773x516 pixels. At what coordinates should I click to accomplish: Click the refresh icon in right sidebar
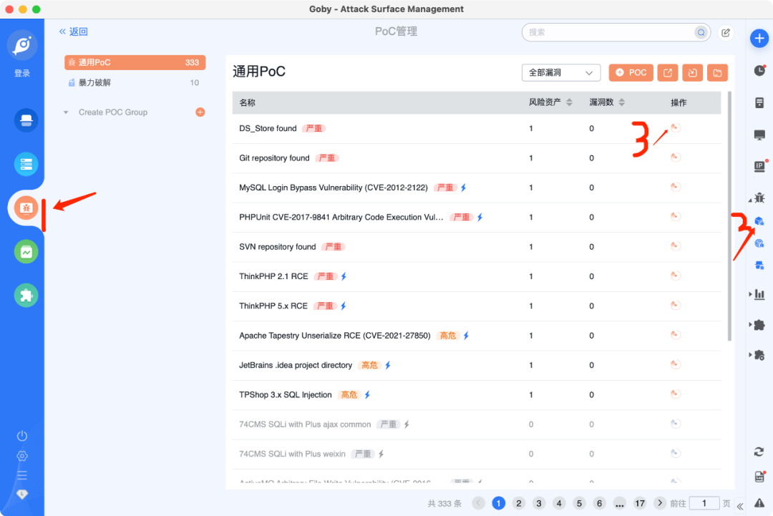pyautogui.click(x=759, y=451)
